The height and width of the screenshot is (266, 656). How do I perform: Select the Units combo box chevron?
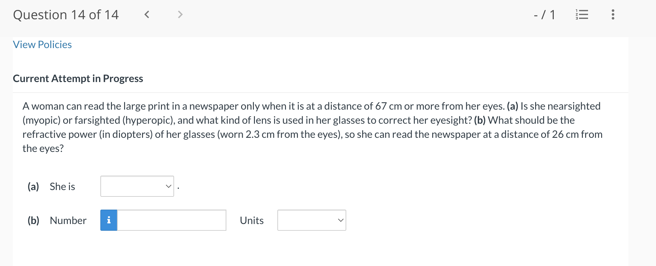341,220
